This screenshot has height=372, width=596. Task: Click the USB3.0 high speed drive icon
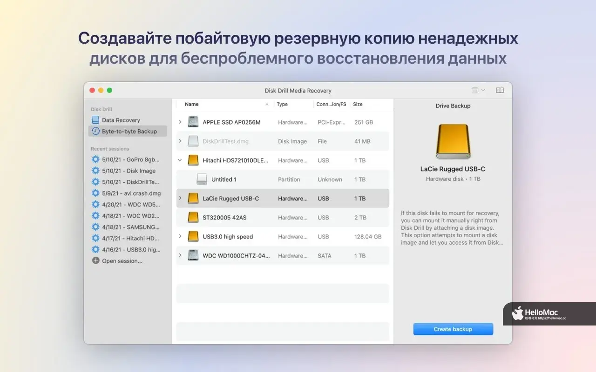[193, 237]
